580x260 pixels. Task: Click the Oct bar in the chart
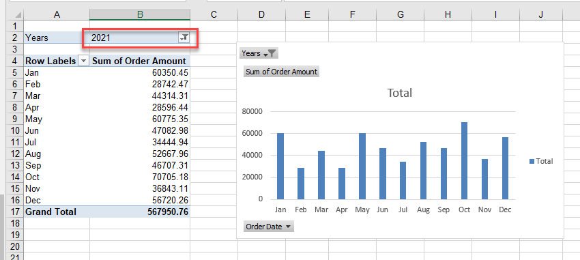pyautogui.click(x=464, y=160)
